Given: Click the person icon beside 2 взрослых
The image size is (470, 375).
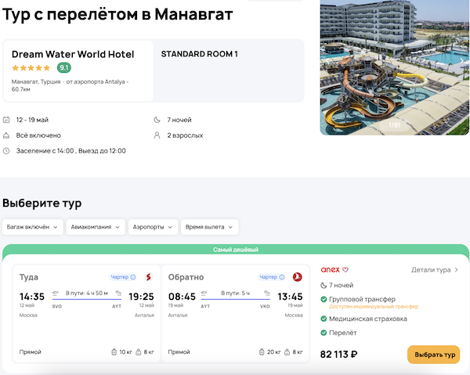Looking at the screenshot, I should coord(157,135).
